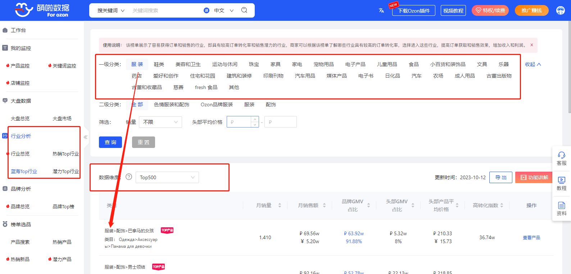This screenshot has width=571, height=274.
Task: Open the 教程 tutorial video icon
Action: point(561,180)
